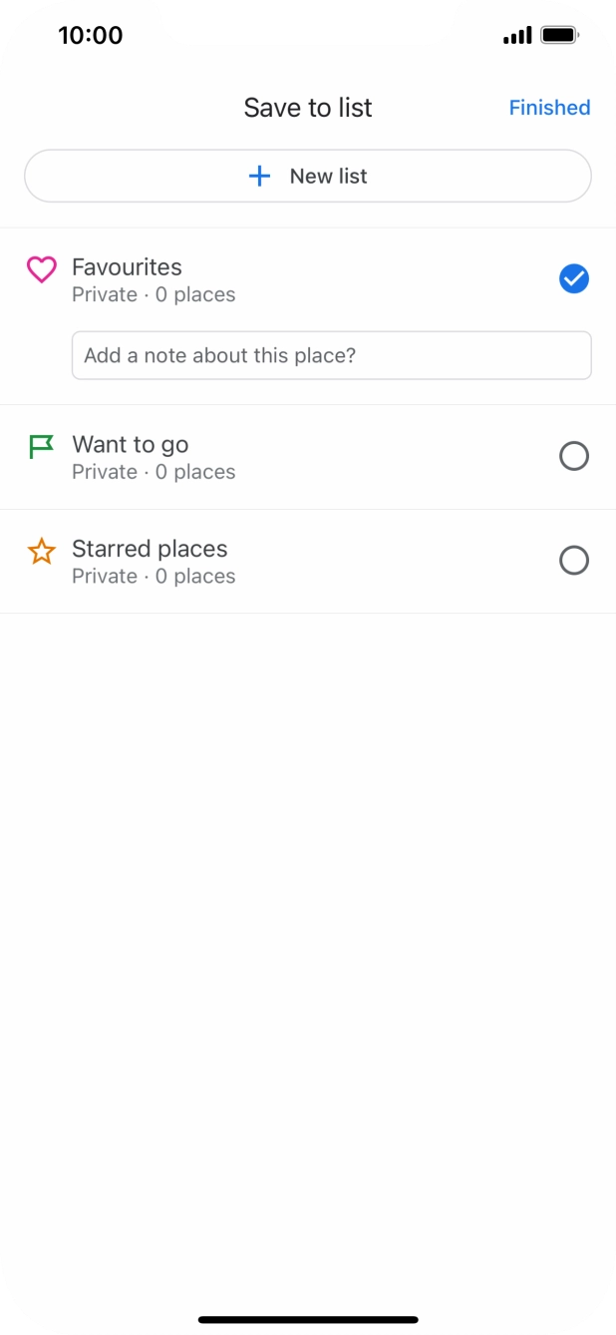Viewport: 616px width, 1335px height.
Task: Click the orange star Starred places icon
Action: [41, 551]
